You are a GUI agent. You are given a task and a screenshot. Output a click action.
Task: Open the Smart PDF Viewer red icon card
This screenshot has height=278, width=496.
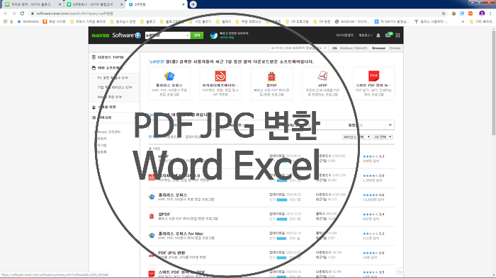[x=374, y=76]
